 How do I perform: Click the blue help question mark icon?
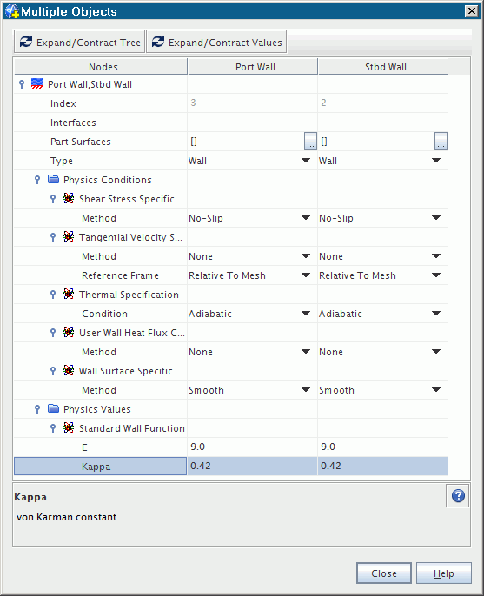tap(458, 495)
